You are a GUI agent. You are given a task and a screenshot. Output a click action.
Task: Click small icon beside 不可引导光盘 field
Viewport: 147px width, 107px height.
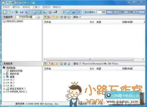pos(38,17)
